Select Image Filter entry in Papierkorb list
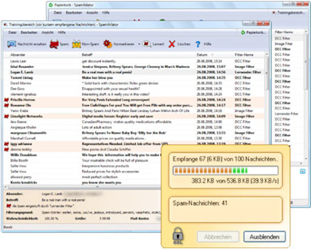Viewport: 311px width, 249px height. point(284,44)
